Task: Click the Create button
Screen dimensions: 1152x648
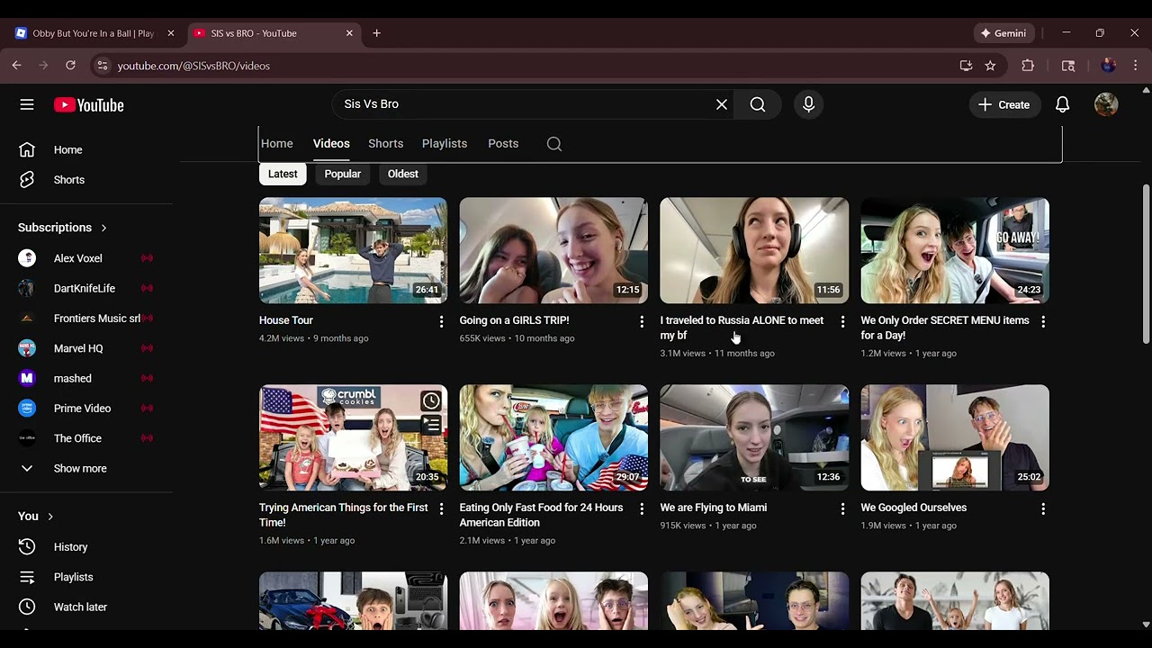Action: click(x=1003, y=104)
